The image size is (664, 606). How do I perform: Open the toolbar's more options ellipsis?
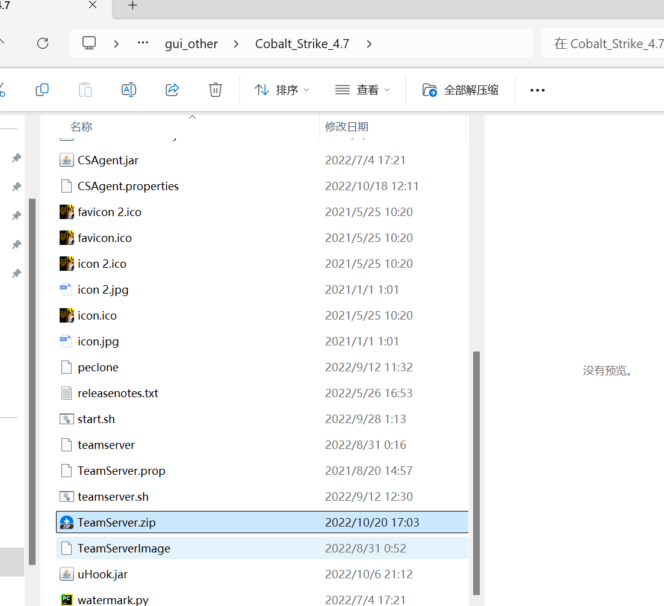[x=537, y=90]
